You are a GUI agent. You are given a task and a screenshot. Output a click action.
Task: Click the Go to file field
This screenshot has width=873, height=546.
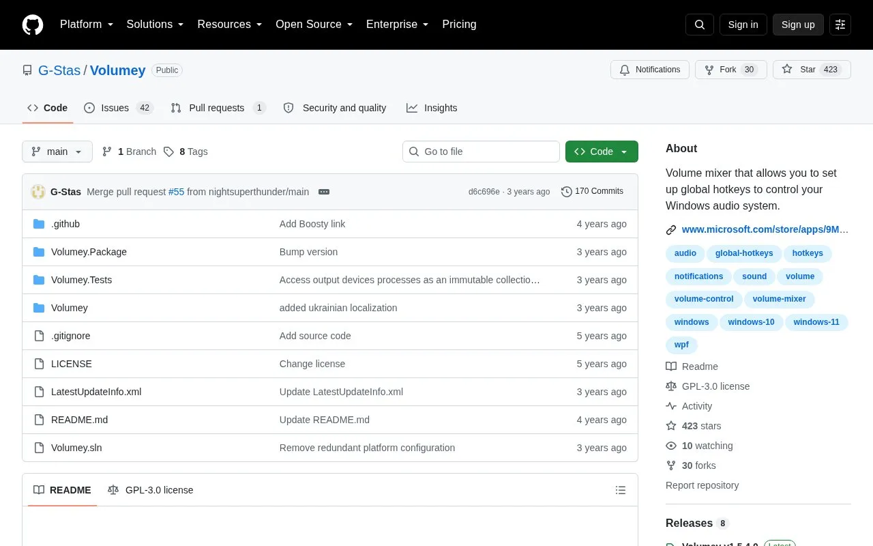pos(481,152)
